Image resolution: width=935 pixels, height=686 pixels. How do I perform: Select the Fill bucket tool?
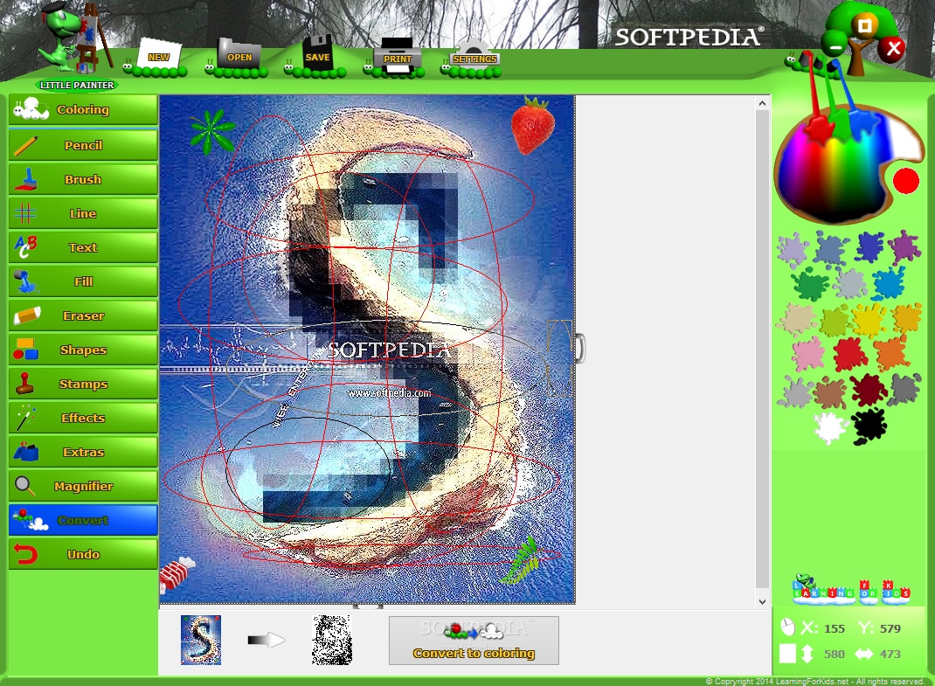pyautogui.click(x=83, y=281)
